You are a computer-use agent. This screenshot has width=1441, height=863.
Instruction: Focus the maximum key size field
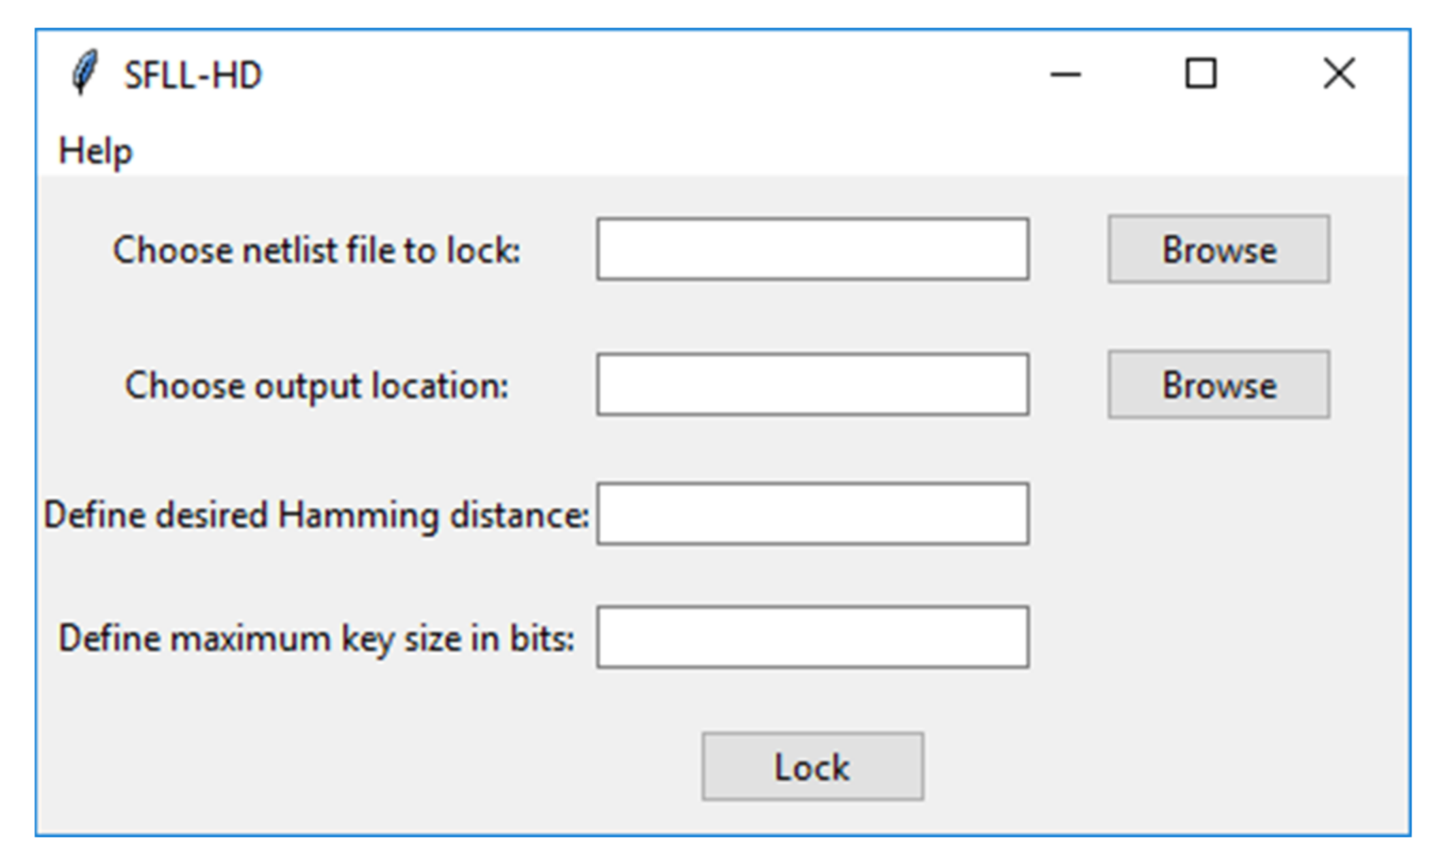click(812, 637)
